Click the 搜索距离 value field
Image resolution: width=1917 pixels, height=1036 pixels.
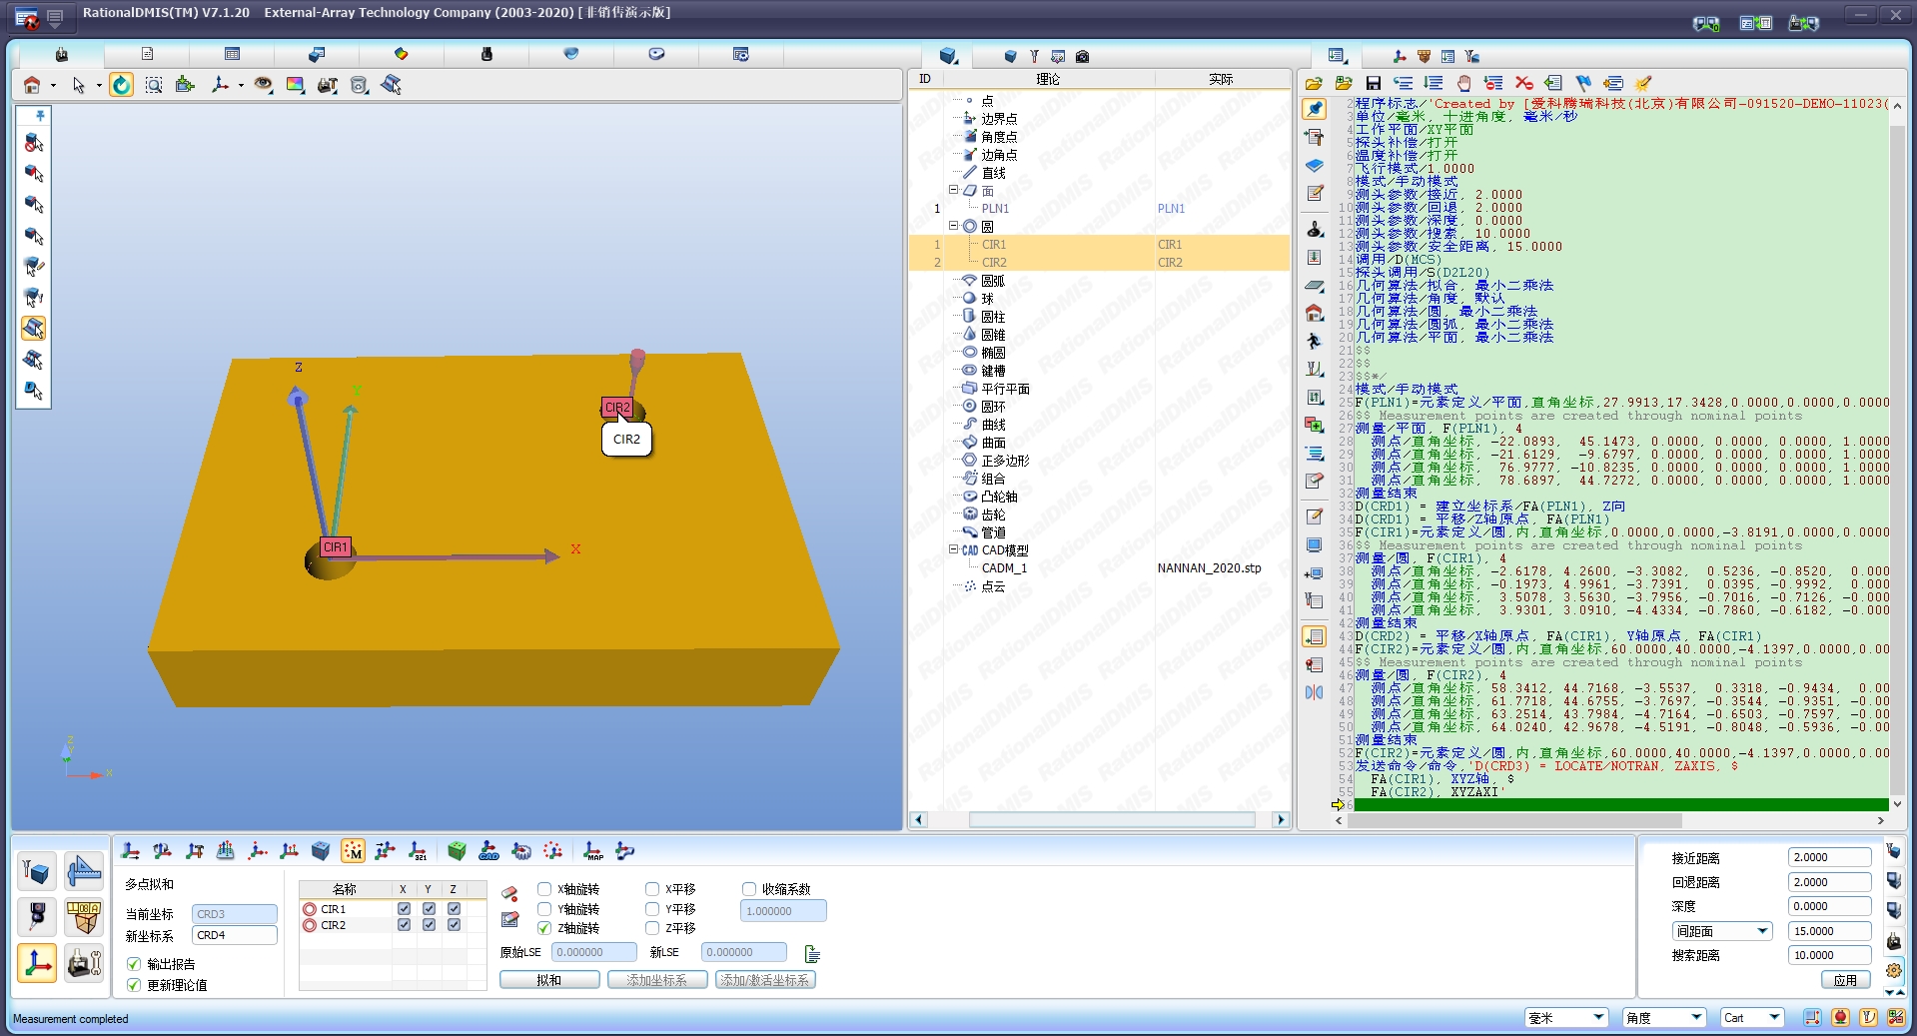click(1829, 955)
